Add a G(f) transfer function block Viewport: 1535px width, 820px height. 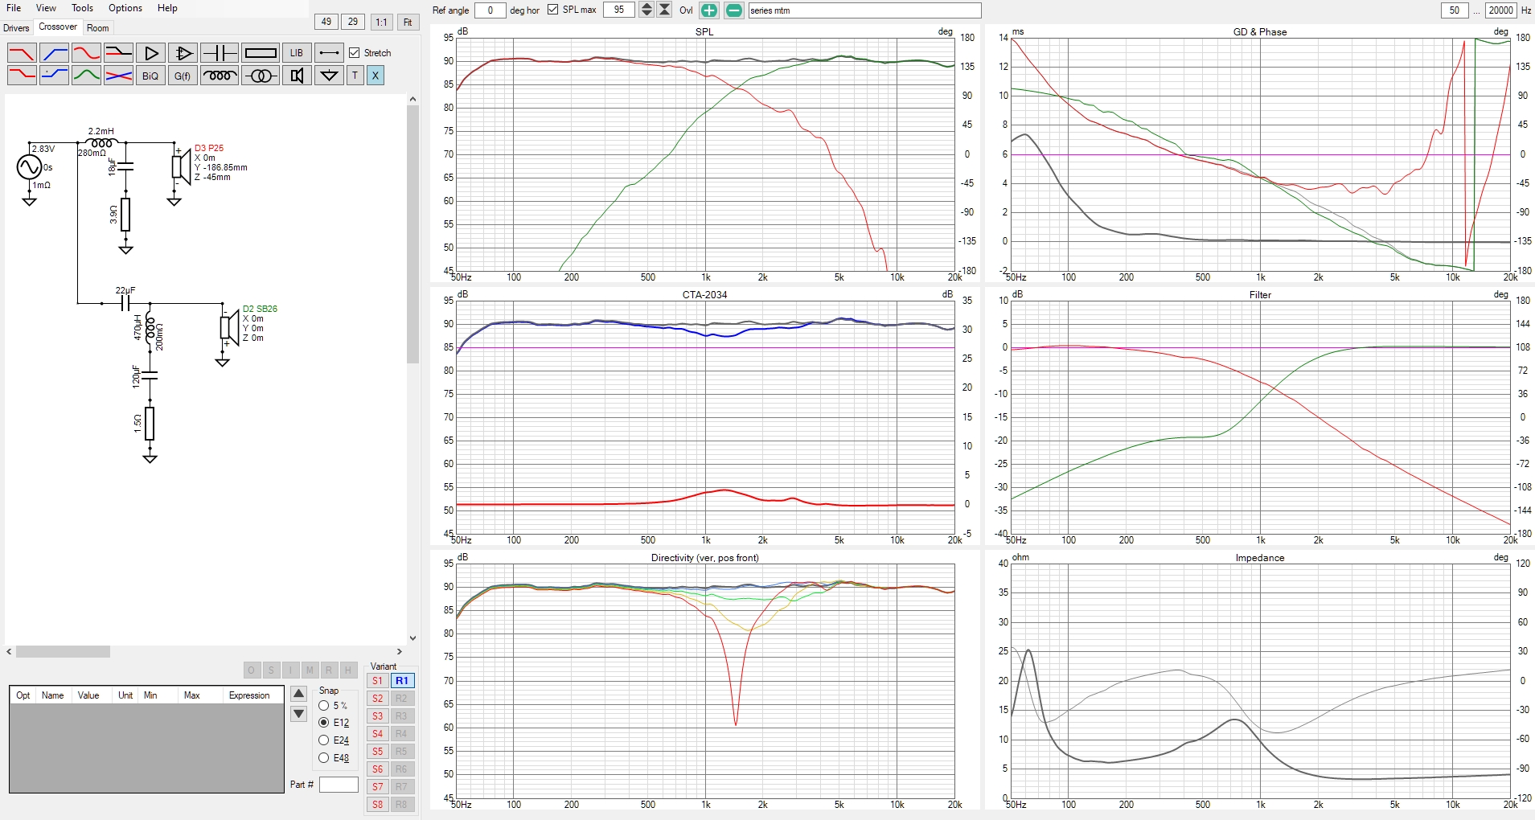[x=183, y=76]
